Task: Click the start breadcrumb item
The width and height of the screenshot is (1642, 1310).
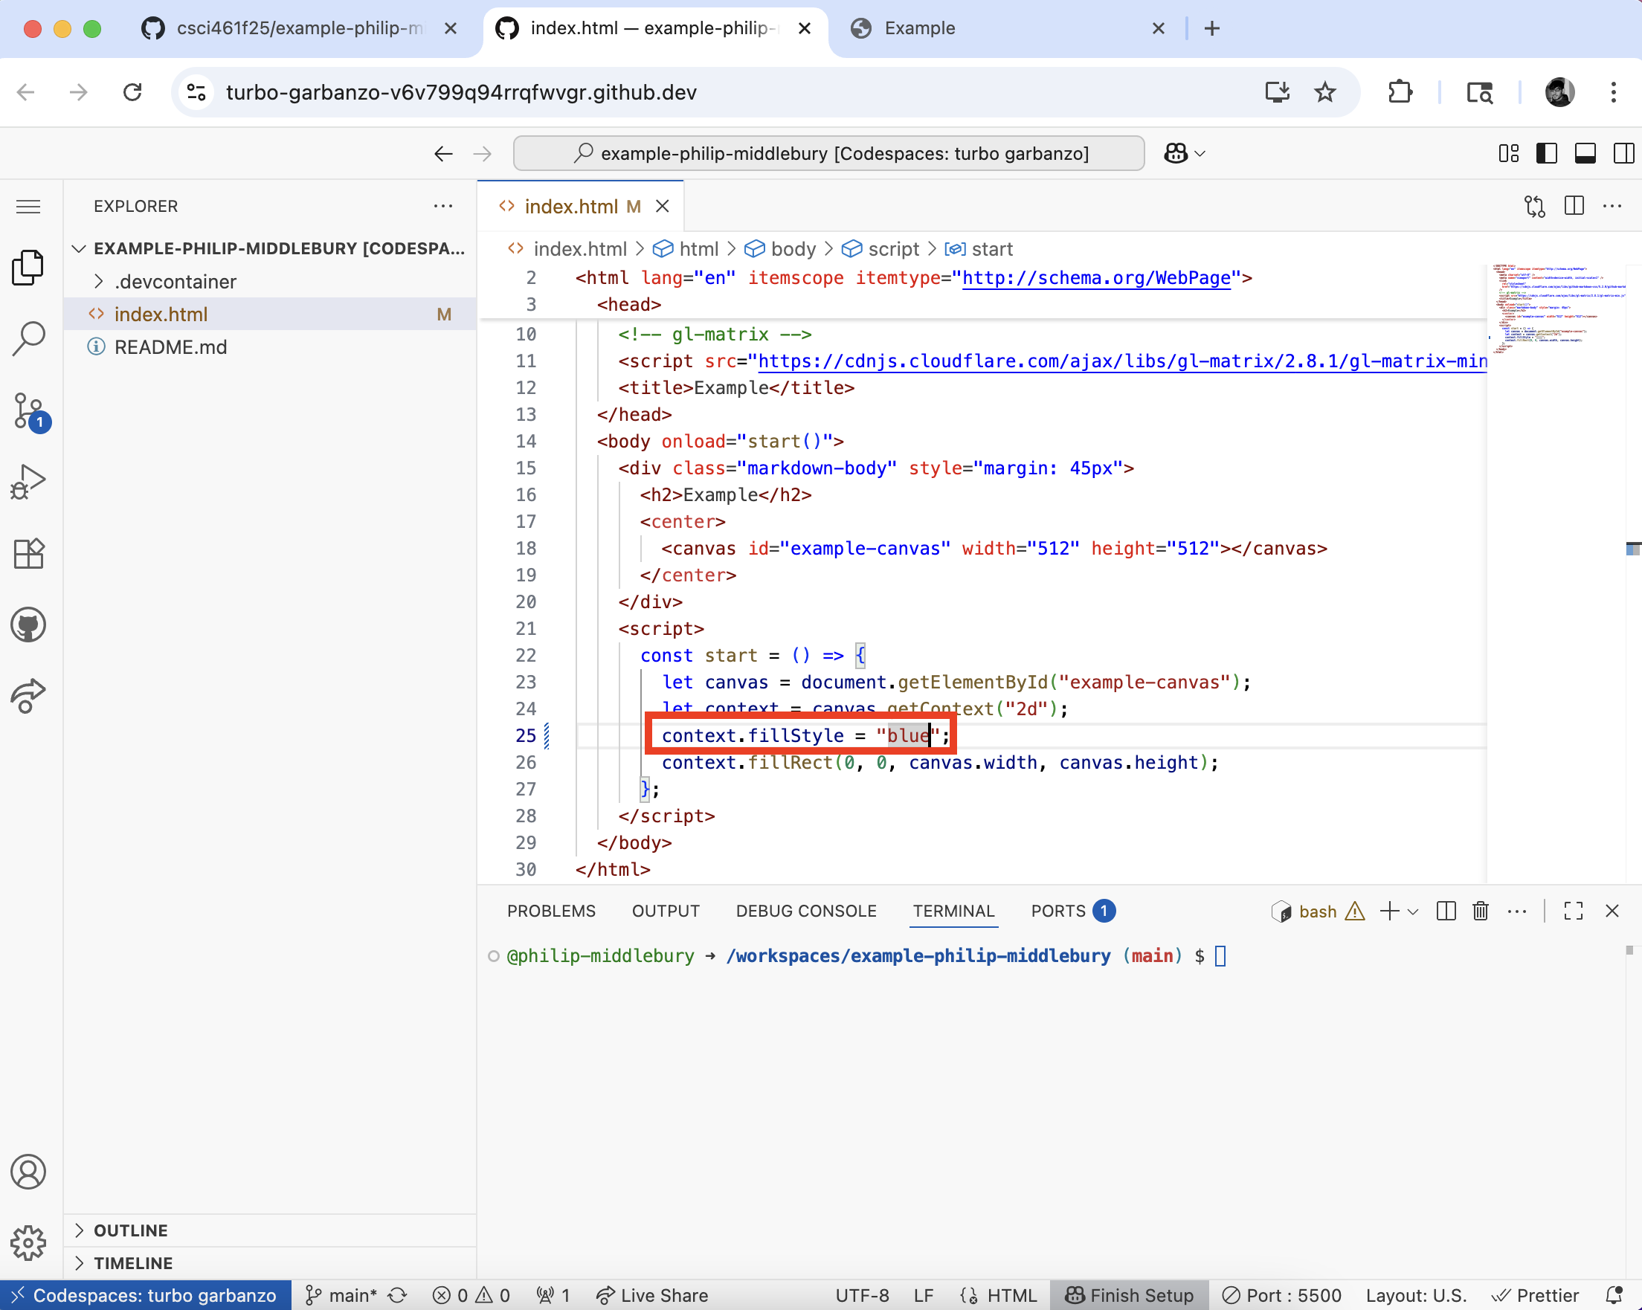Action: (979, 249)
